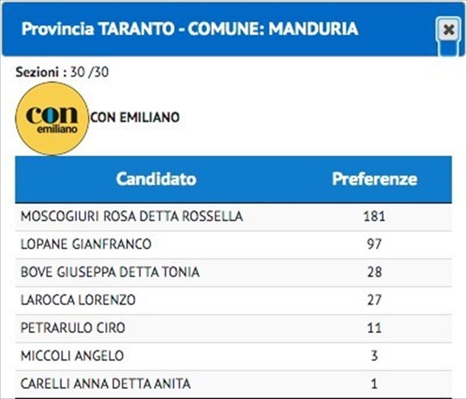
Task: Click the Sezioni 30/30 label
Action: click(x=62, y=72)
